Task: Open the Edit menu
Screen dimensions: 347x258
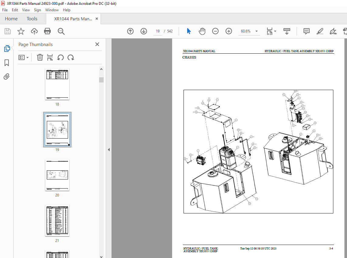Action: 15,10
